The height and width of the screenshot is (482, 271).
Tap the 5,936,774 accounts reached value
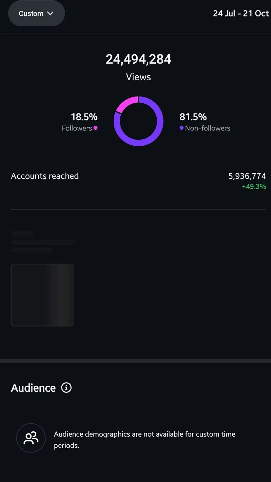[247, 176]
